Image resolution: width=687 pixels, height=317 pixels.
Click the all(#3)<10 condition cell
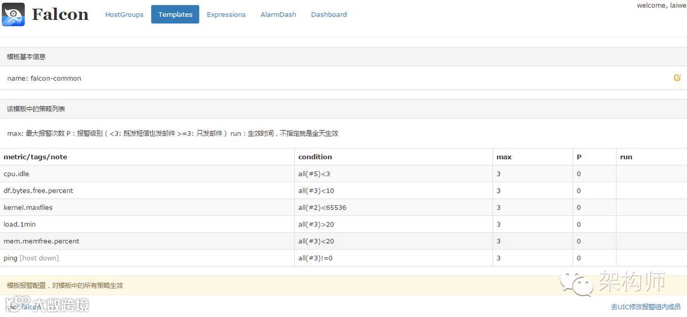[x=393, y=190]
